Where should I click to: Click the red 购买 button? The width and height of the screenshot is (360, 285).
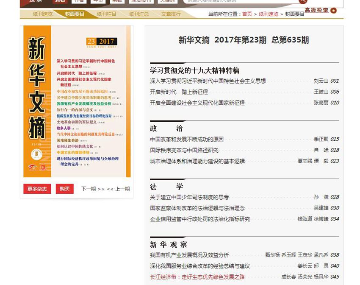click(x=64, y=189)
